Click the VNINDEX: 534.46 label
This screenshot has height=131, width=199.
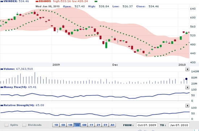click(16, 1)
